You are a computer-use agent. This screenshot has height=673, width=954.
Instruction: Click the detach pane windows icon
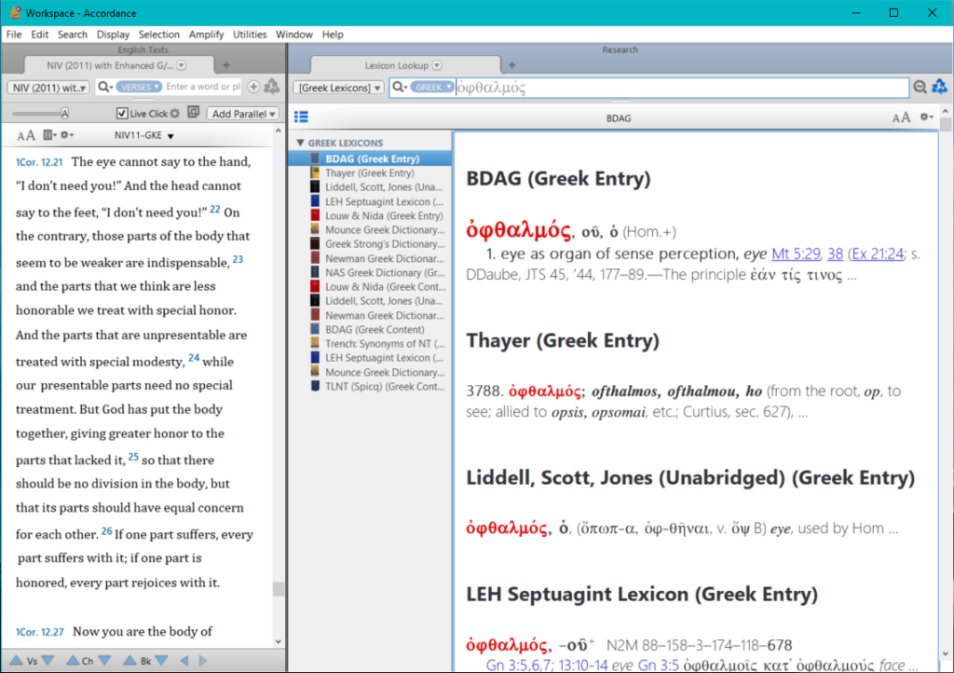pos(194,112)
